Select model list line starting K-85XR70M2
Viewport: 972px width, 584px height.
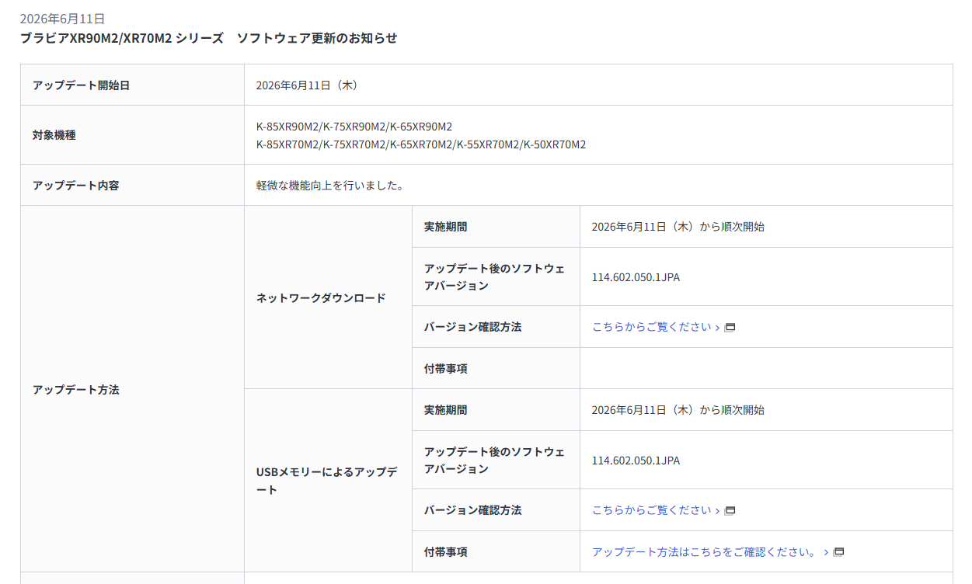421,144
